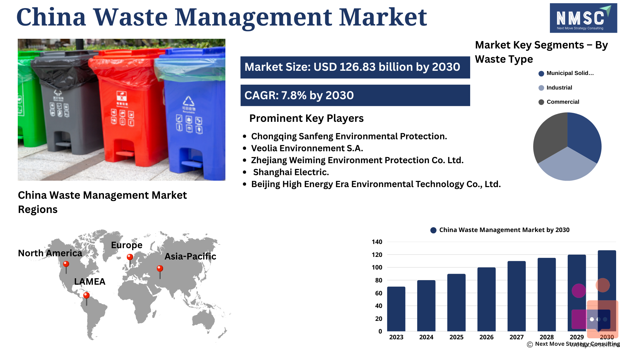The width and height of the screenshot is (620, 349).
Task: Select Chongqing Sanfeng Environmental Protection entry
Action: click(x=349, y=136)
